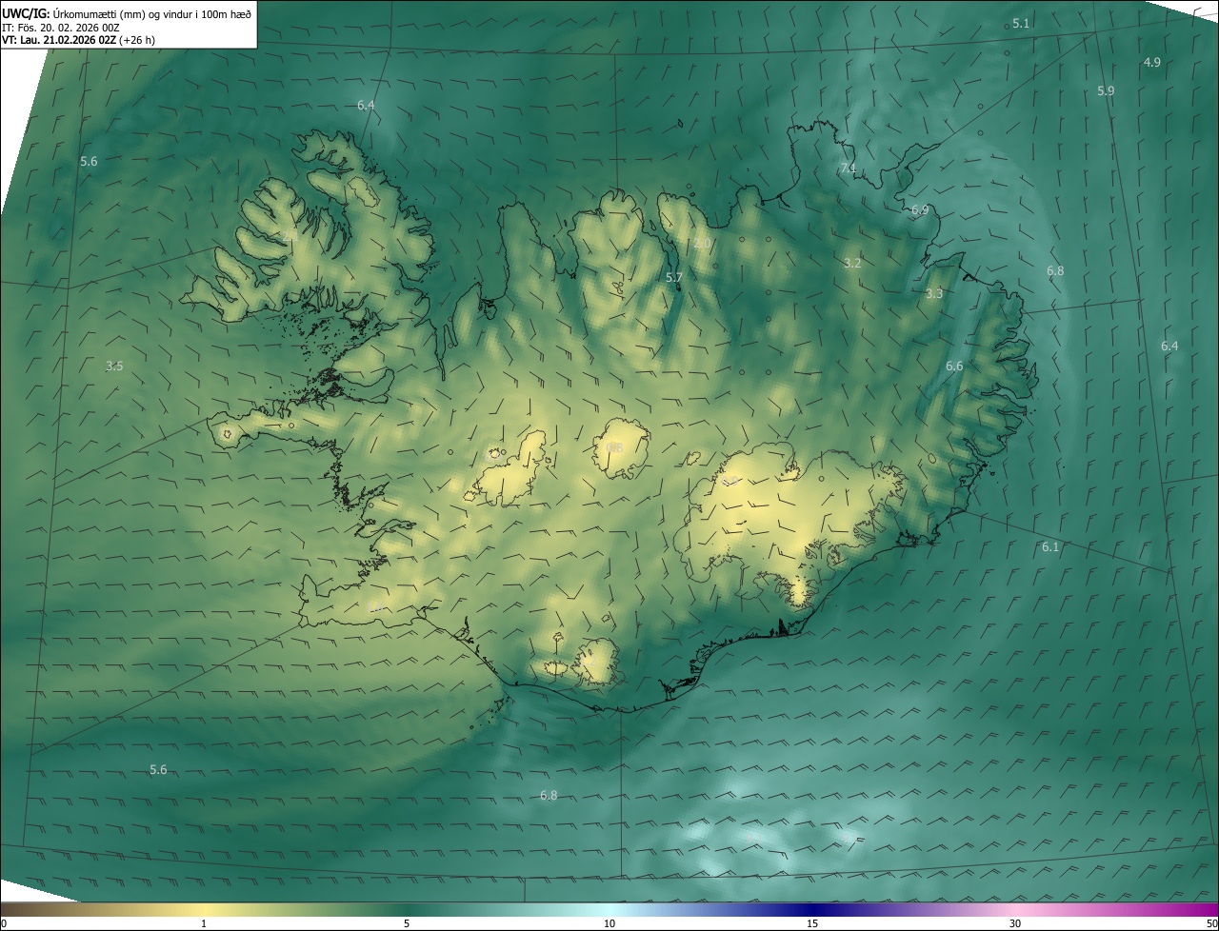This screenshot has width=1219, height=931.
Task: Click the color scale tick label 50
Action: point(1211,923)
